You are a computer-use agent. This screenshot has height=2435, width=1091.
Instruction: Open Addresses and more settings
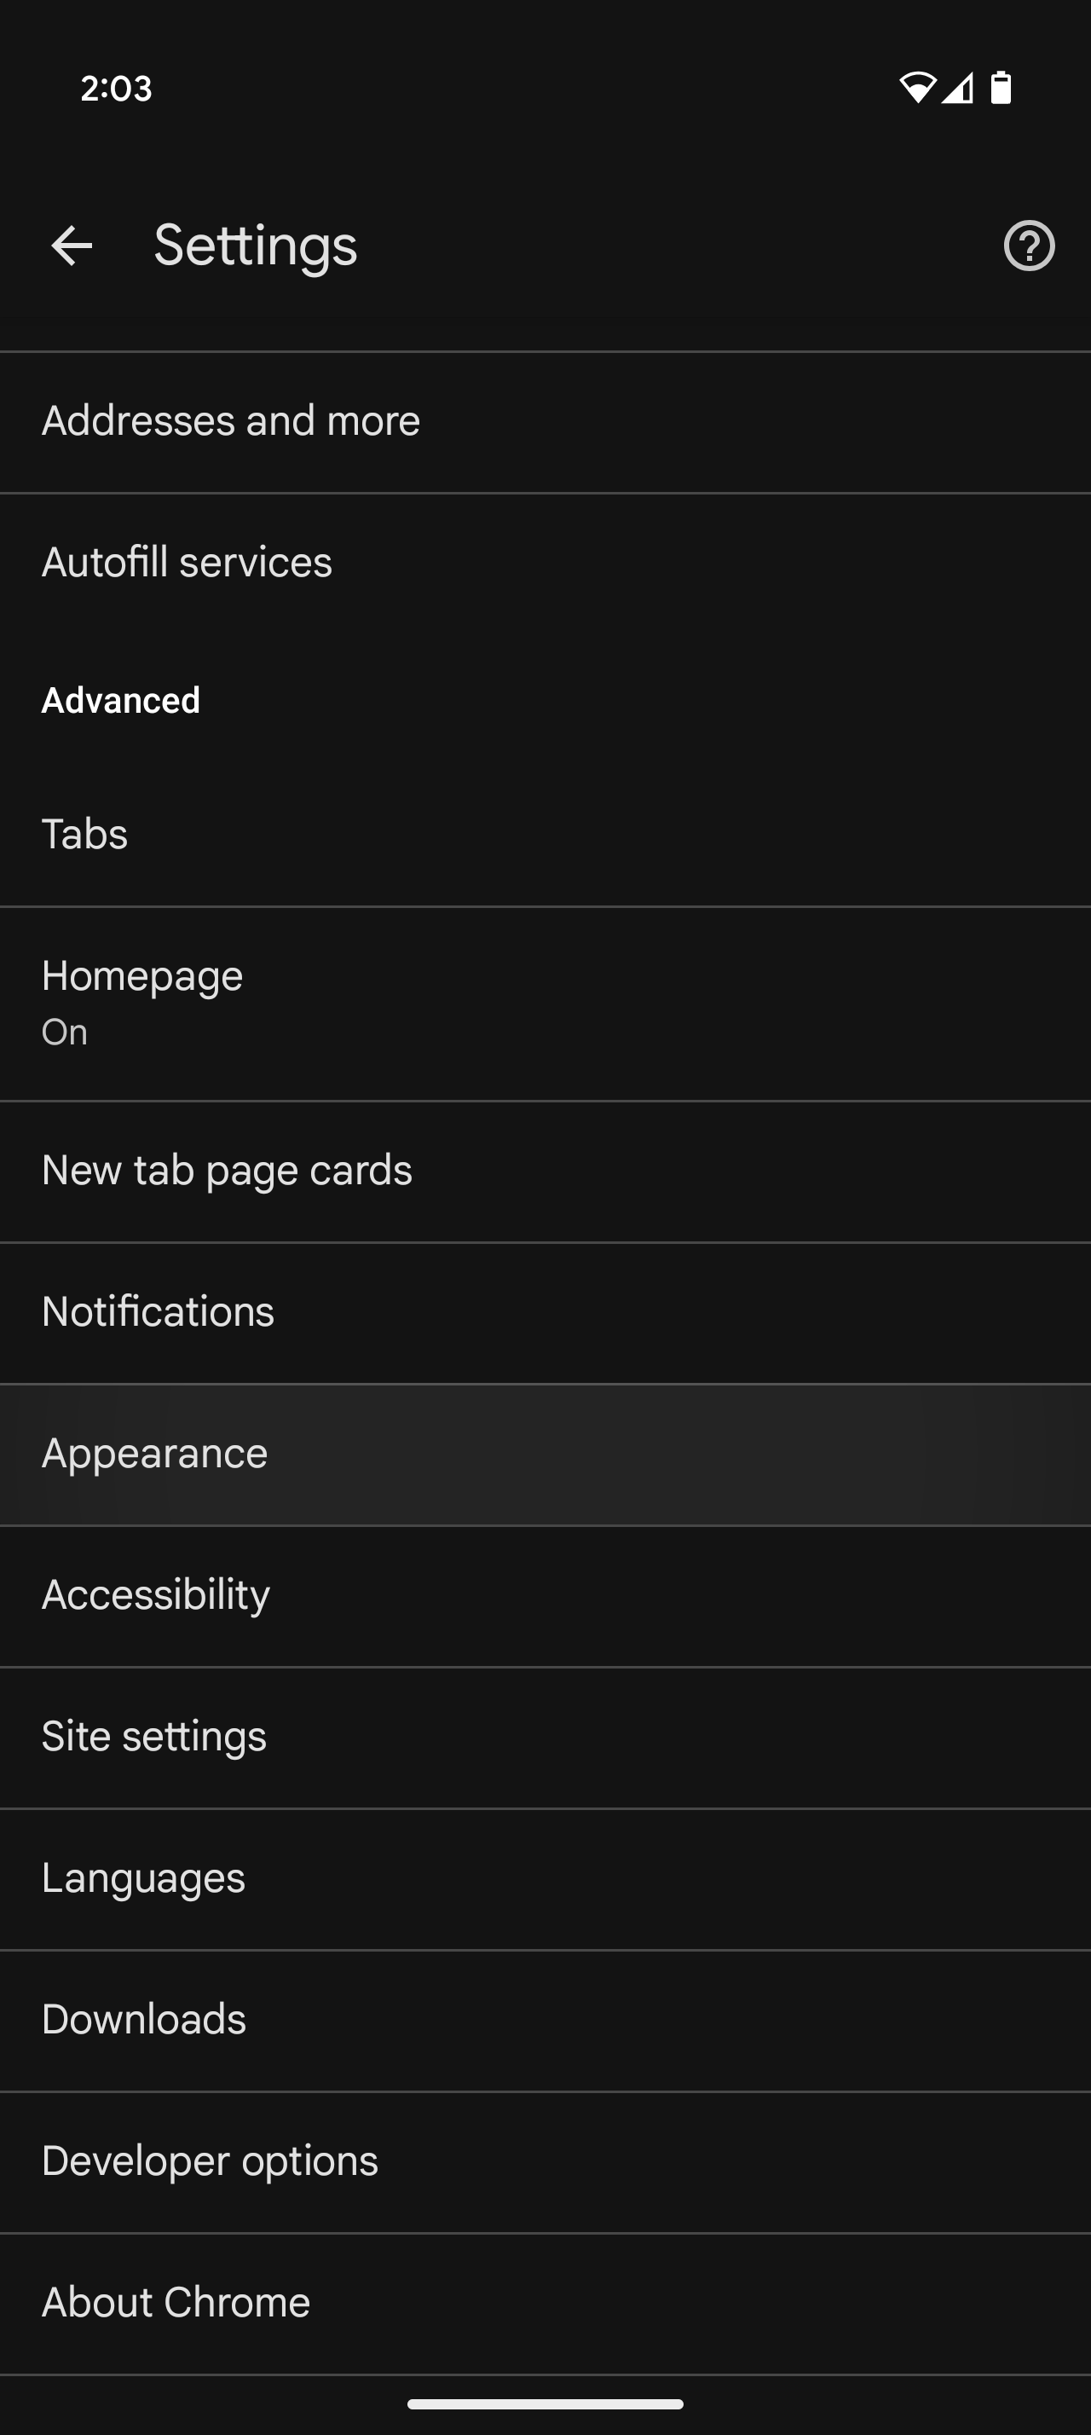tap(545, 419)
